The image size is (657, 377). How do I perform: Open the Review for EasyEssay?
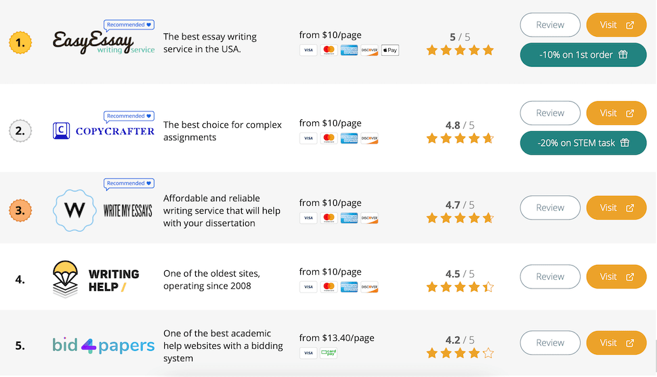[x=550, y=25]
